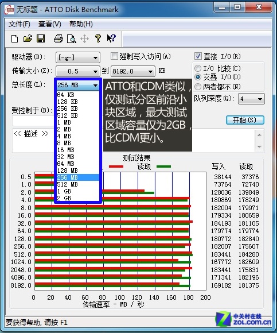Choose 8 MB from total length list
The height and width of the screenshot is (333, 277).
tap(78, 143)
